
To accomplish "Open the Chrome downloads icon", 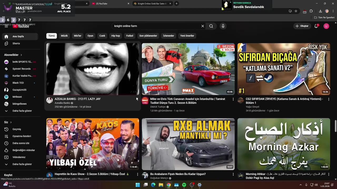I will [x=320, y=11].
